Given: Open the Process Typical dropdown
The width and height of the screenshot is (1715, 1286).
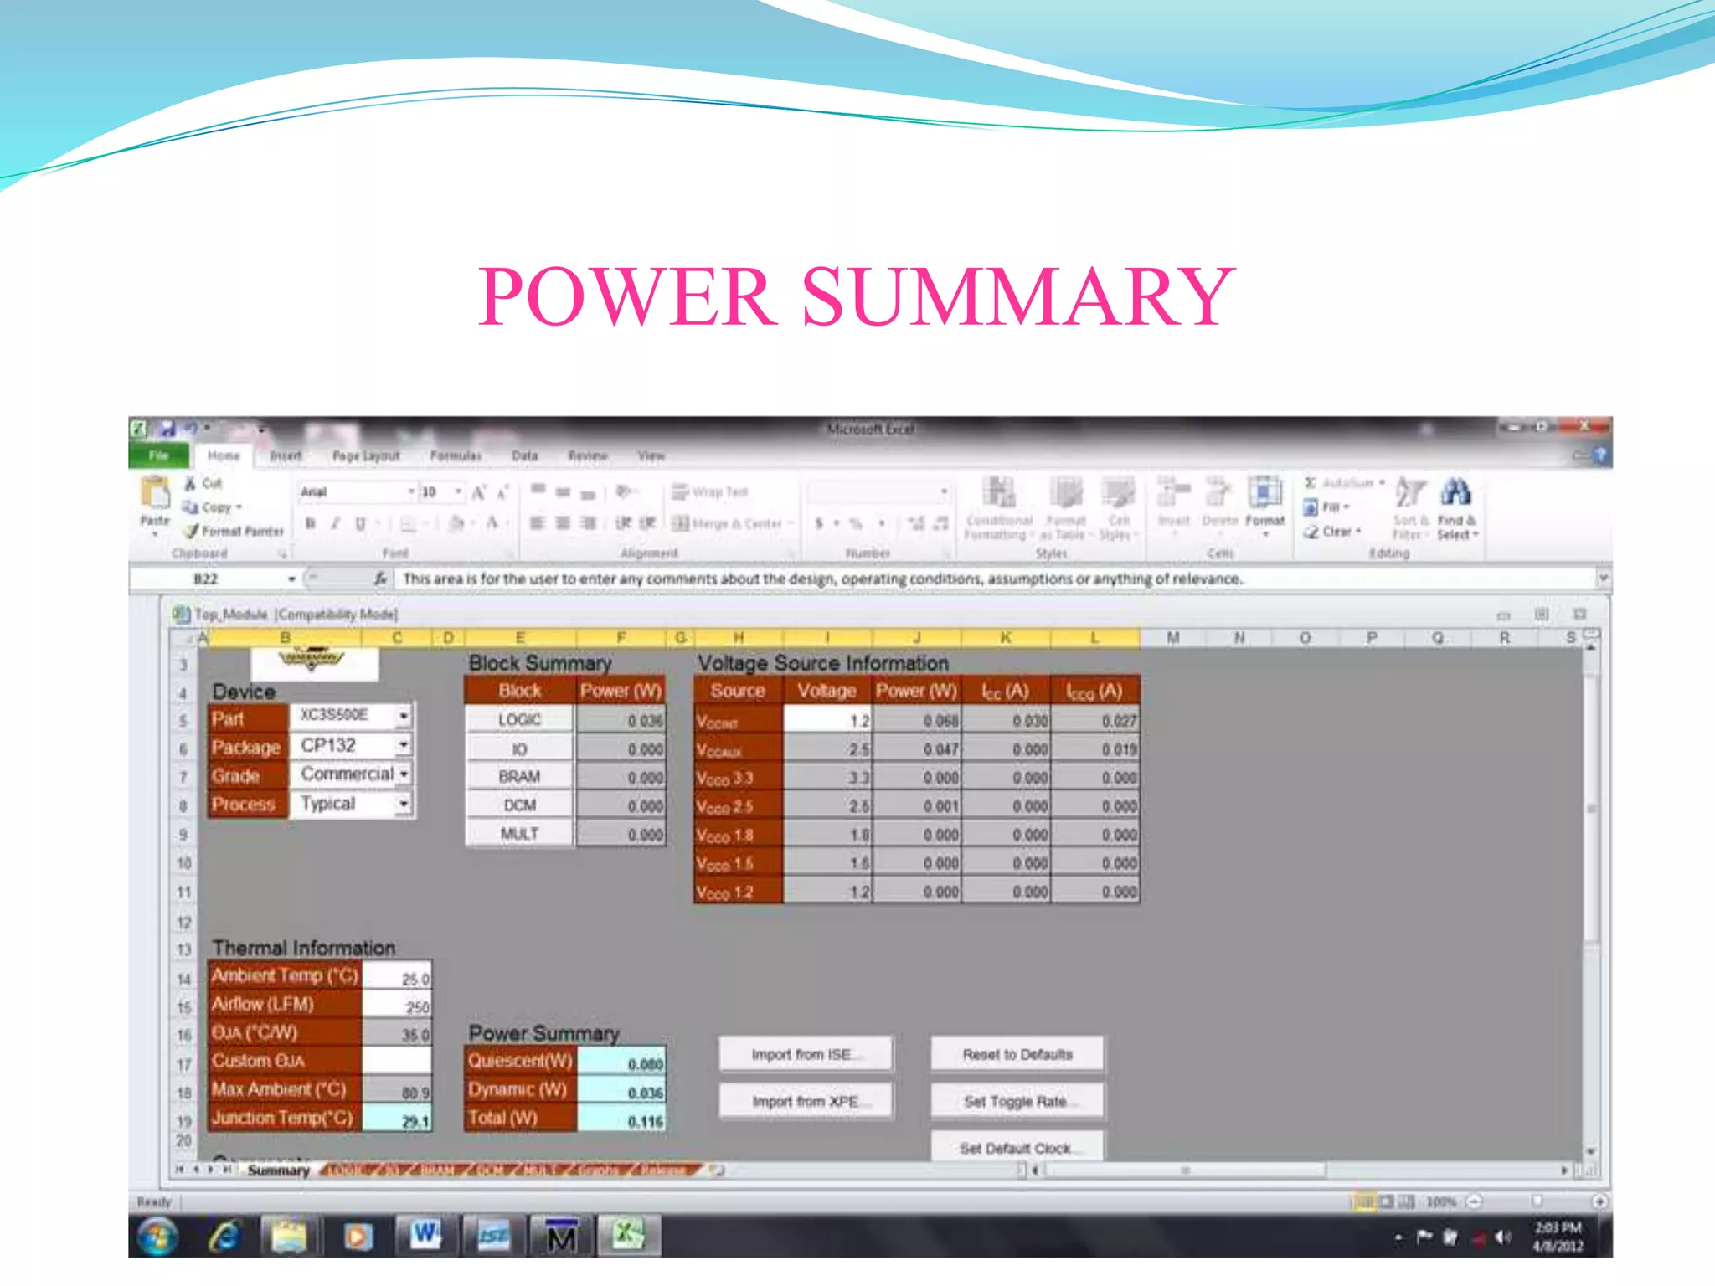Looking at the screenshot, I should point(404,804).
